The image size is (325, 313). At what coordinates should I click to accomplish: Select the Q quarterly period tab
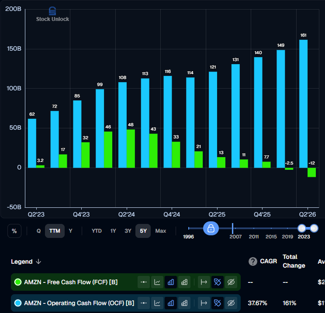[39, 231]
